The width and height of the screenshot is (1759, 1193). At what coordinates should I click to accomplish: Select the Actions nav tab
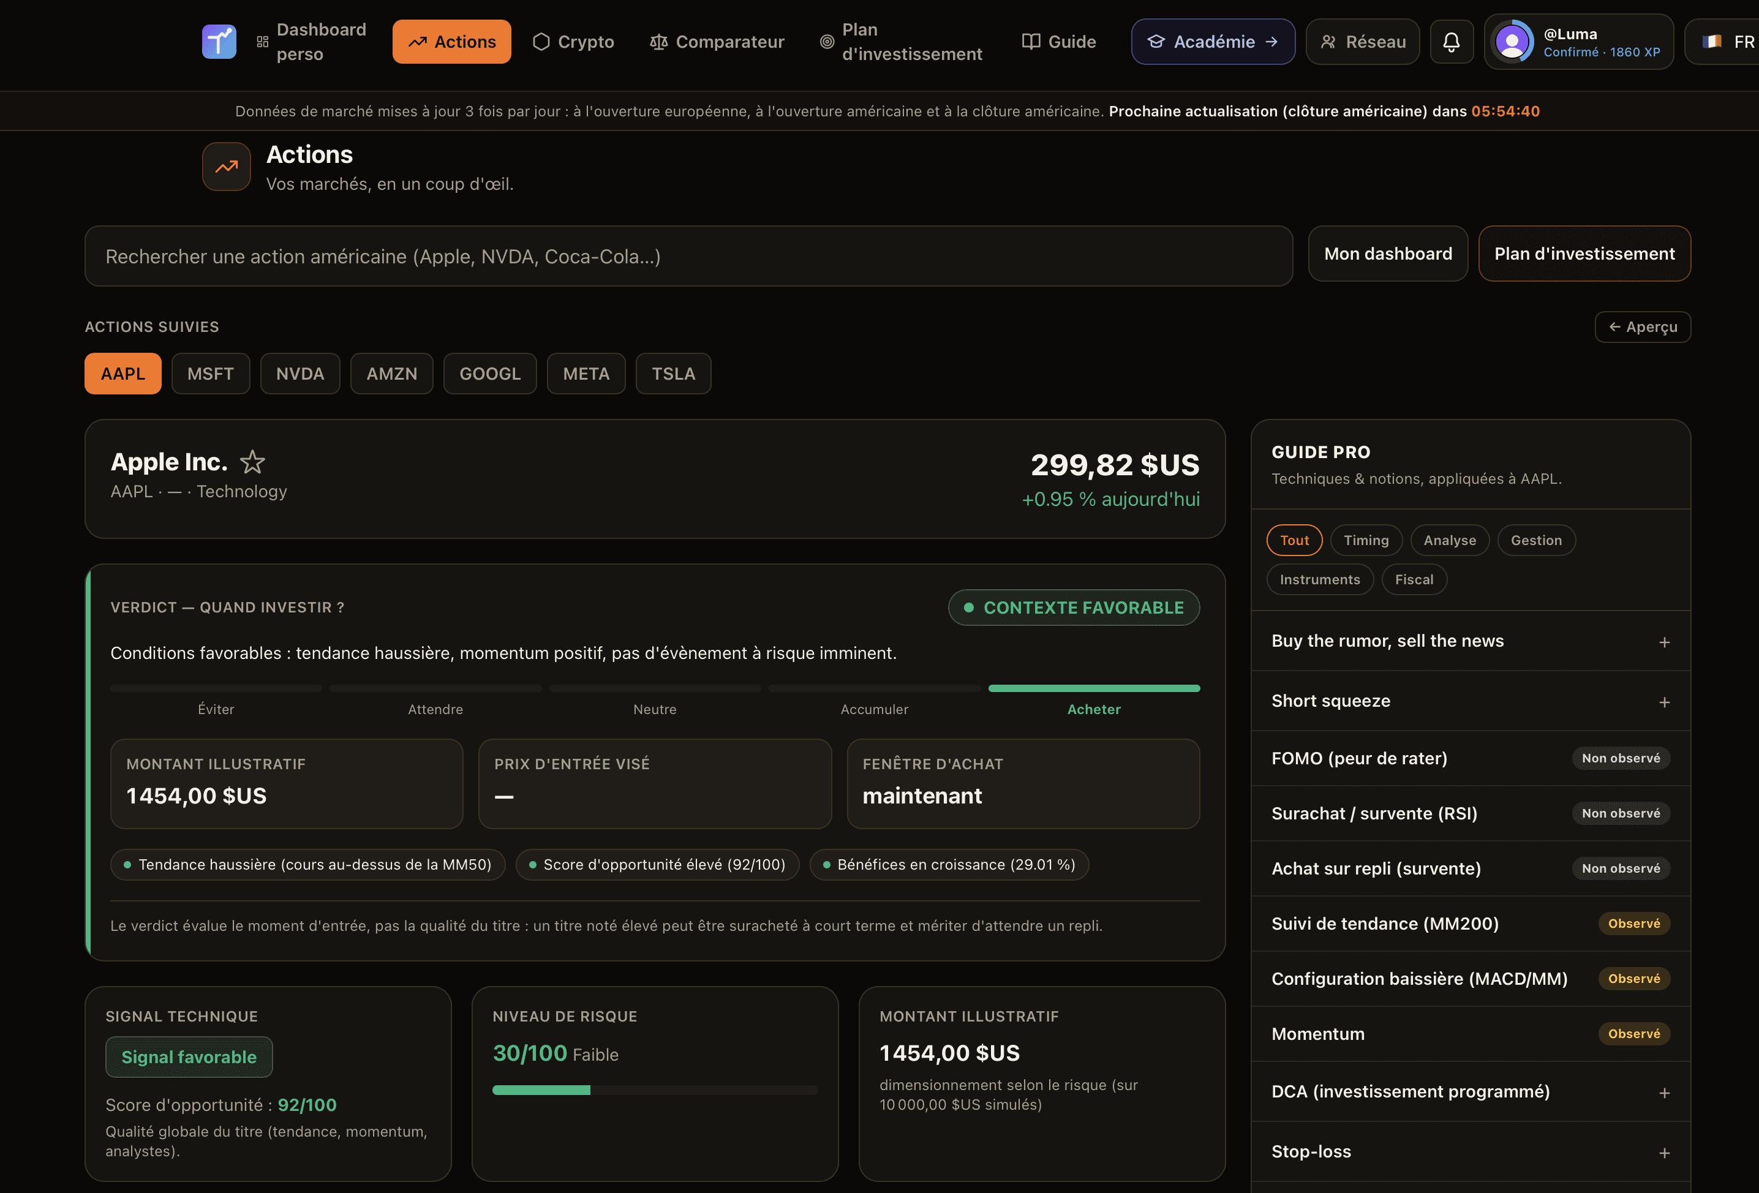coord(452,42)
